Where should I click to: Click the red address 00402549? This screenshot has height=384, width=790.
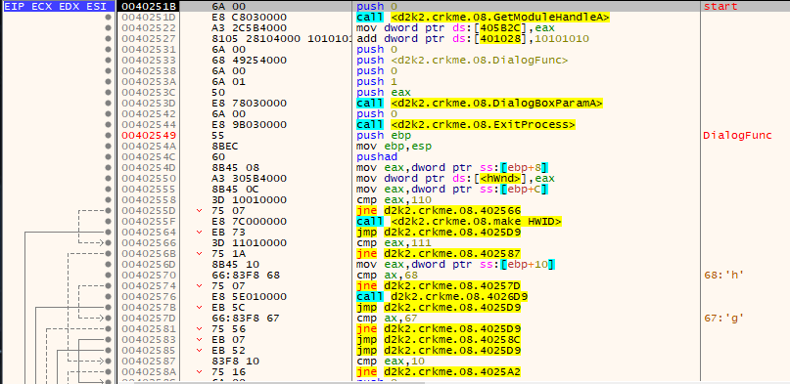[149, 135]
